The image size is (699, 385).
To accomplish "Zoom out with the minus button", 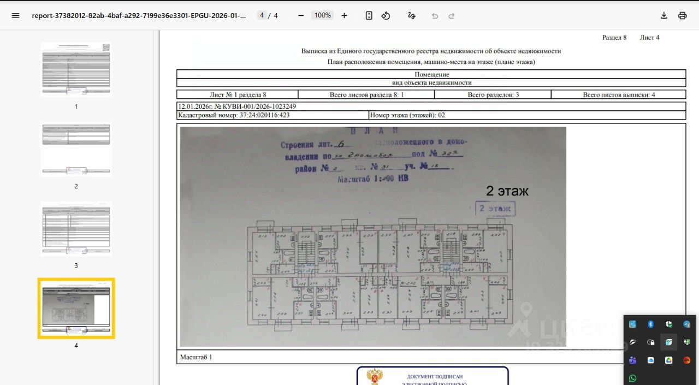I will point(301,15).
